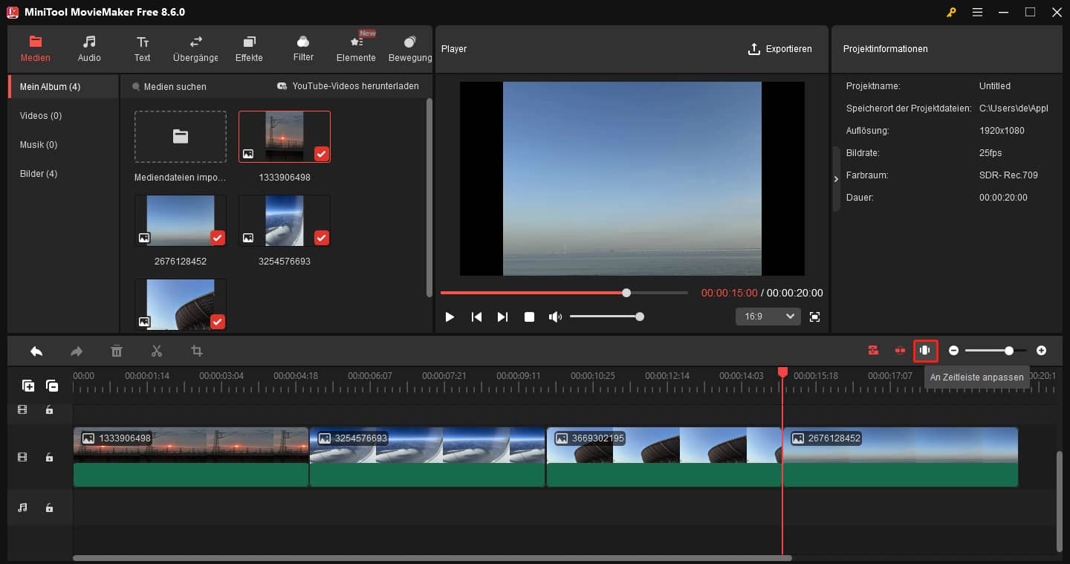
Task: Click the fit to timeline icon
Action: [x=925, y=350]
